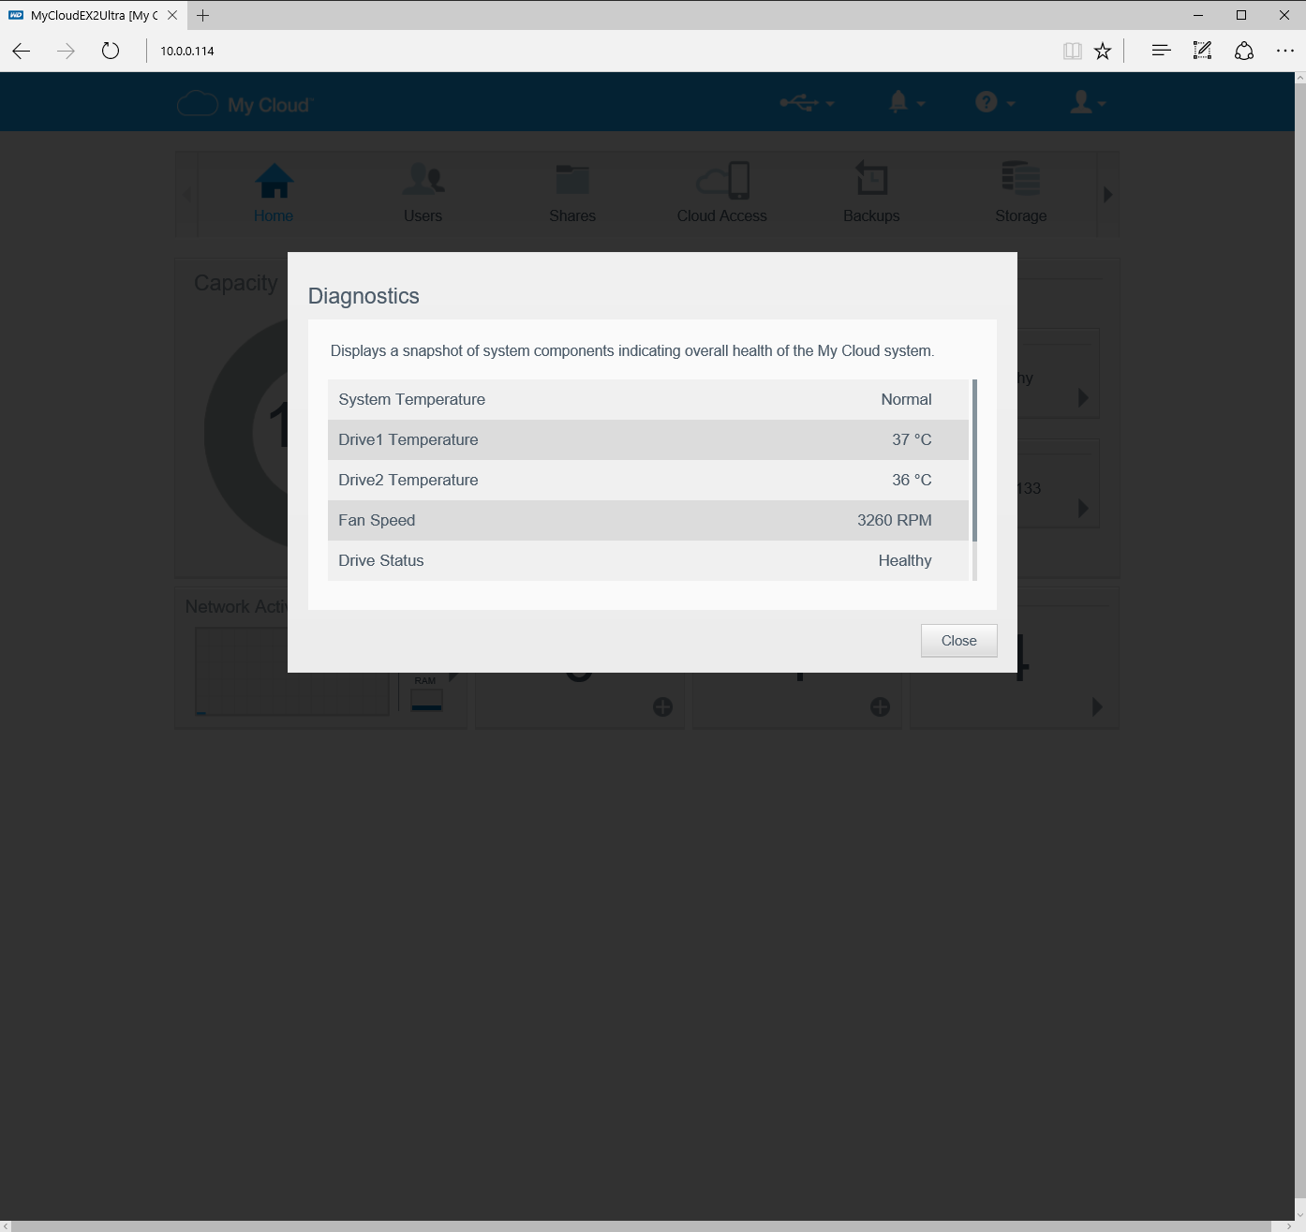Open the user account menu

coord(1087,102)
